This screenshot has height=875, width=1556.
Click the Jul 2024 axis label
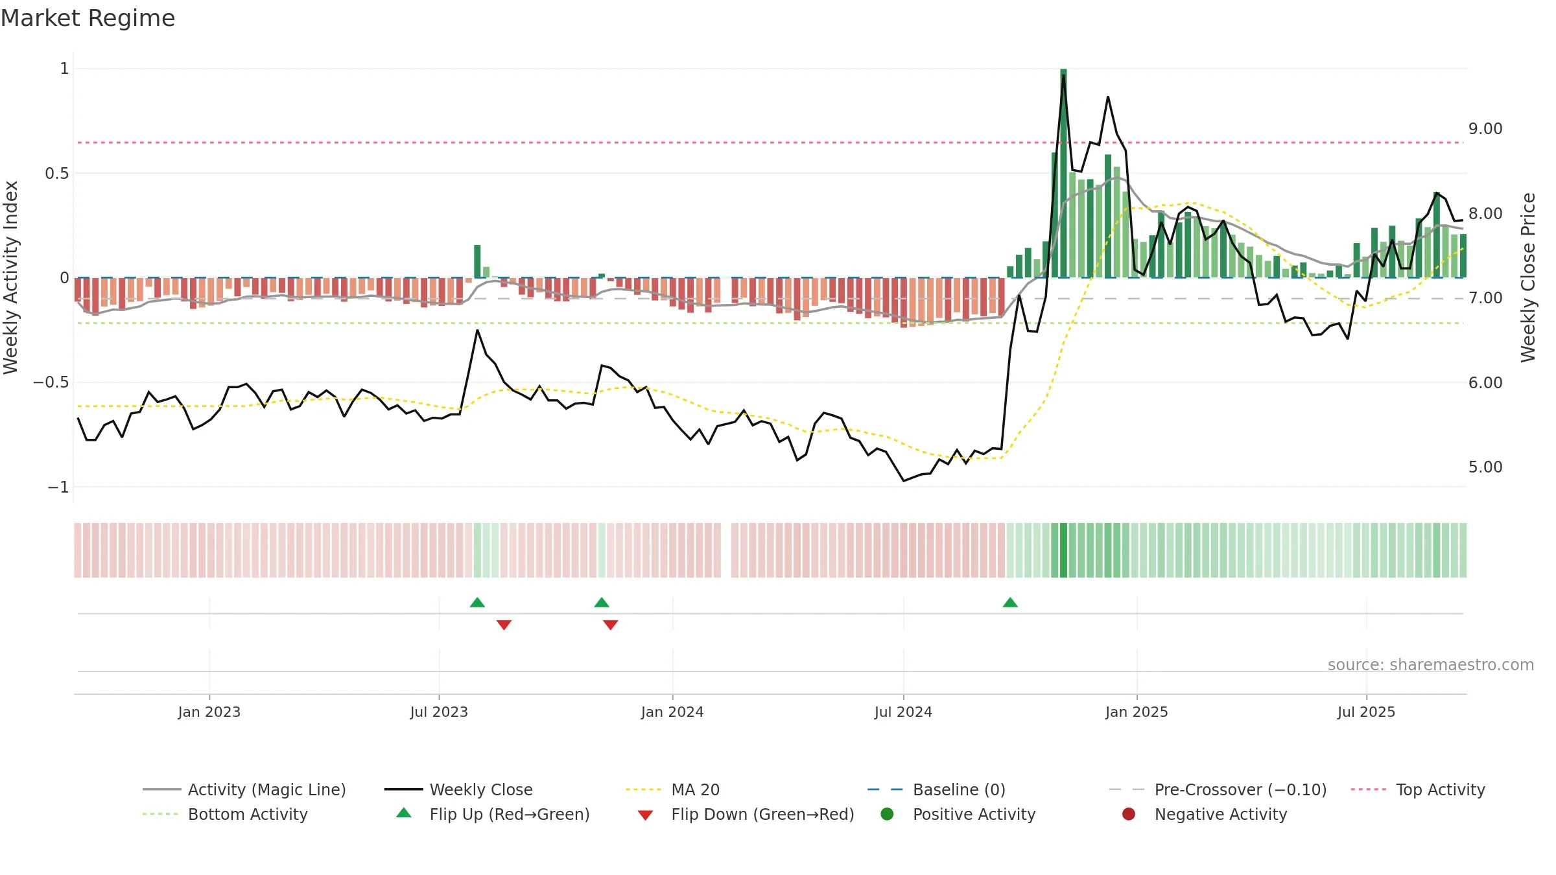pos(903,712)
